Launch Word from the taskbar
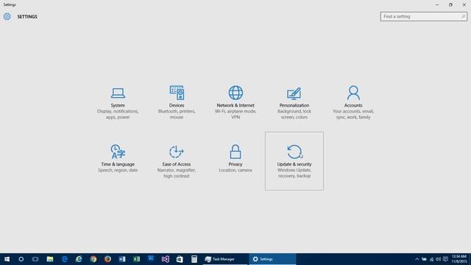The image size is (471, 265). click(x=122, y=259)
